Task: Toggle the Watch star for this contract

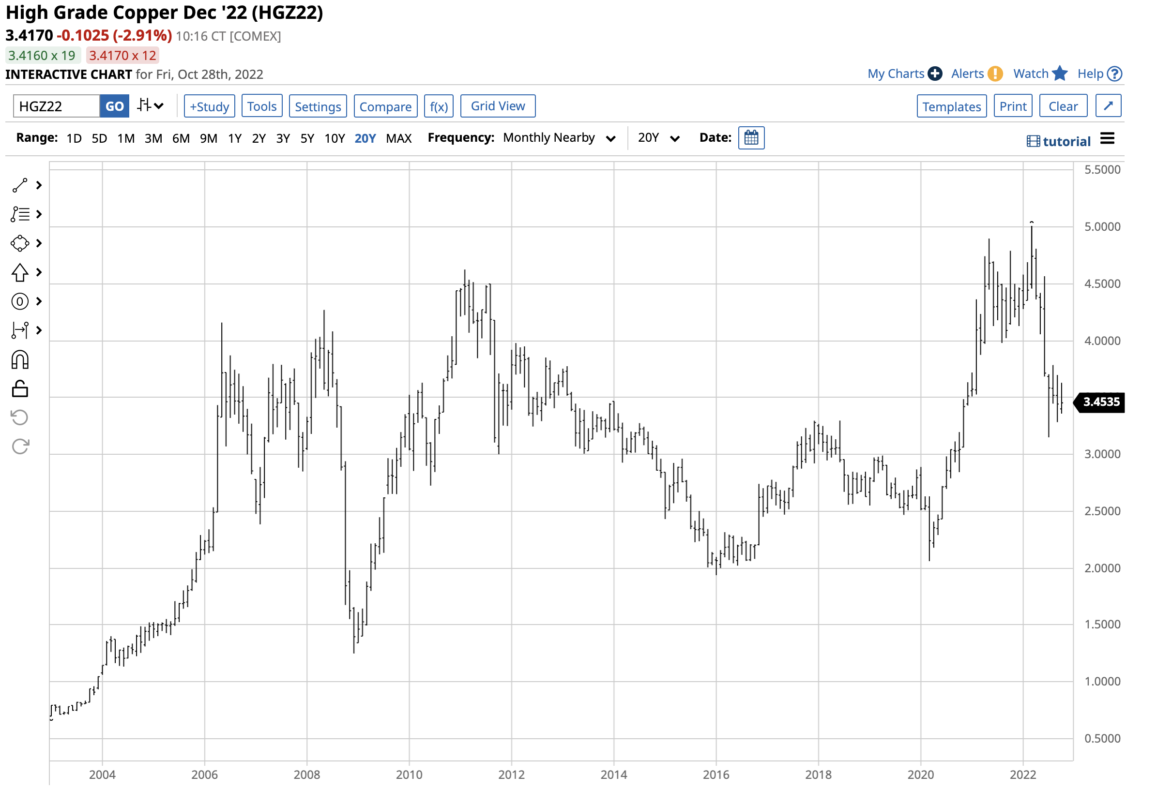Action: click(1061, 74)
